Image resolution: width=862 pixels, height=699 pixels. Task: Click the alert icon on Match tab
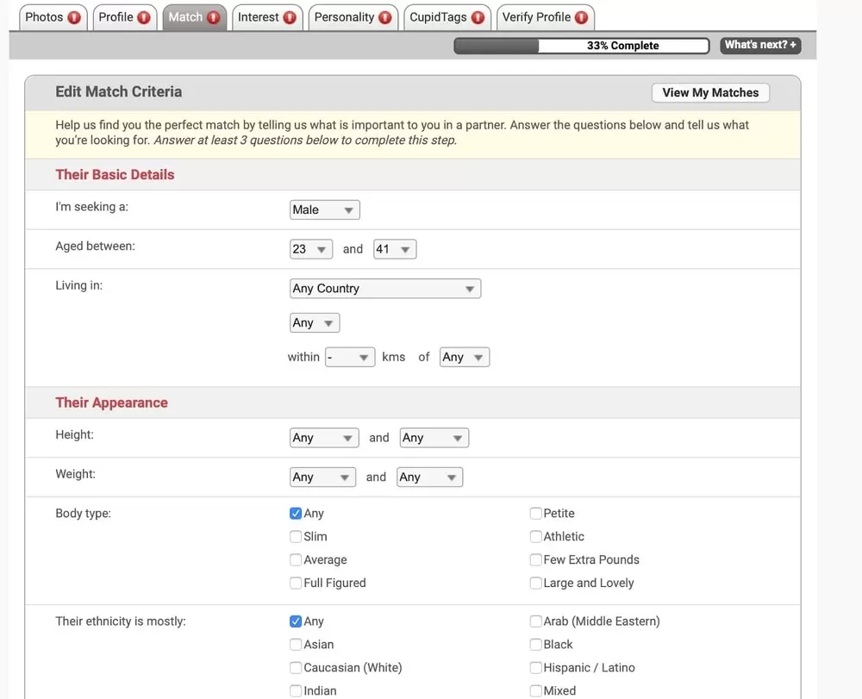213,17
